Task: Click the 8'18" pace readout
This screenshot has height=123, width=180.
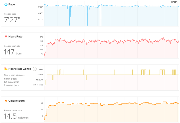Action: click(174, 2)
